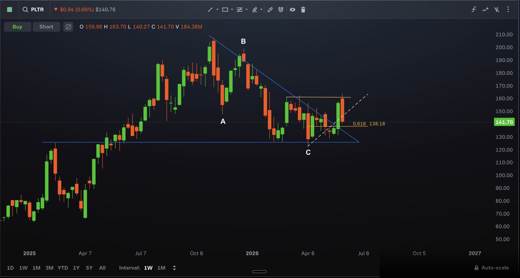Click the high value 163.70
This screenshot has height=278, width=520.
118,27
